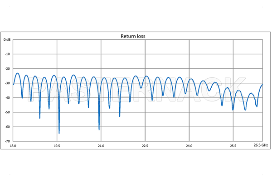Image resolution: width=272 pixels, height=181 pixels.
Task: Click the 21.0 x-axis label
Action: coord(101,146)
